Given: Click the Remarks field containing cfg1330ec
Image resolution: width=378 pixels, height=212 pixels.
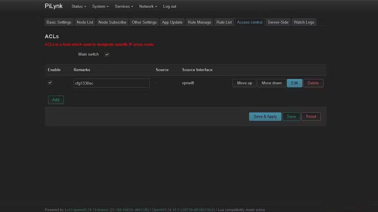Looking at the screenshot, I should coord(111,83).
